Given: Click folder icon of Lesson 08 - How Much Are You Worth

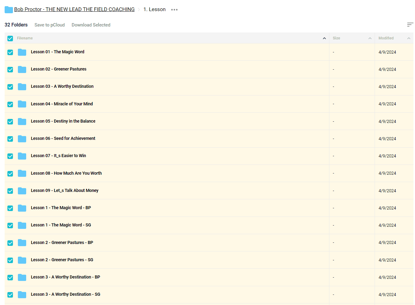Looking at the screenshot, I should [22, 173].
